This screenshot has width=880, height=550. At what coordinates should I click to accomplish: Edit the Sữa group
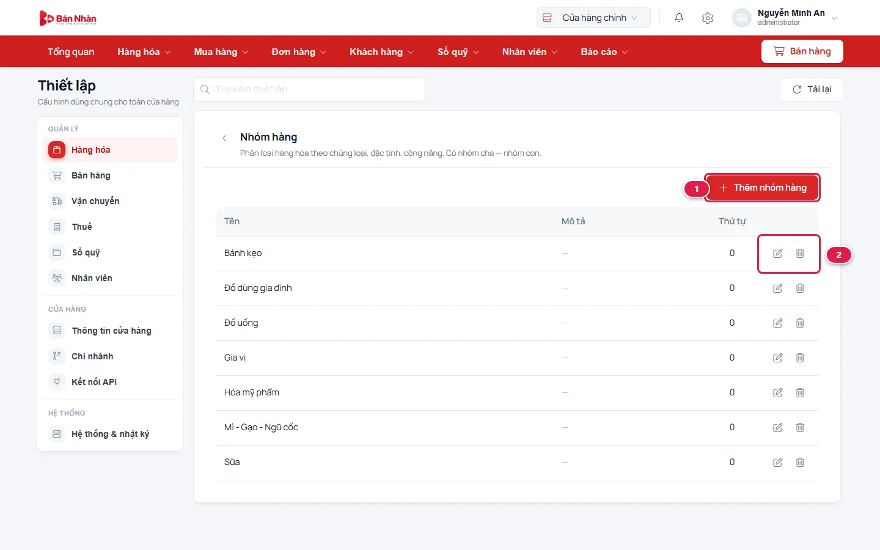[778, 463]
